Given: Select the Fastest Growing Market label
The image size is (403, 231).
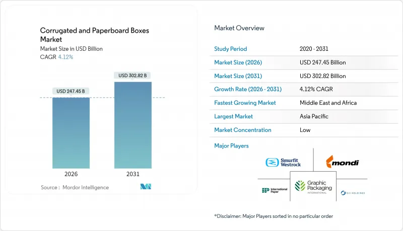Looking at the screenshot, I should point(245,103).
